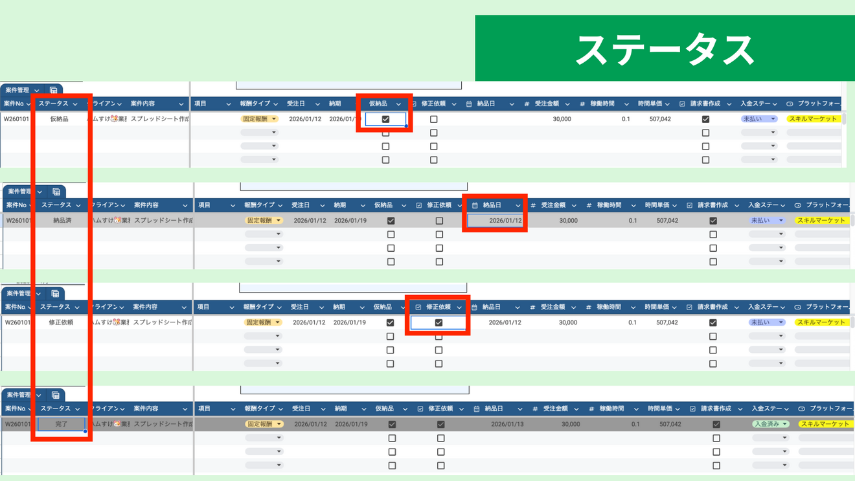Click スキルマーケット platform chip in 完了-status row
The width and height of the screenshot is (855, 481).
tap(825, 425)
